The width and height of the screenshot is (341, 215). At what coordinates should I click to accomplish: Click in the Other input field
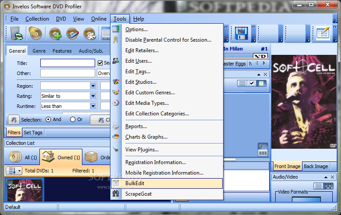click(x=67, y=73)
